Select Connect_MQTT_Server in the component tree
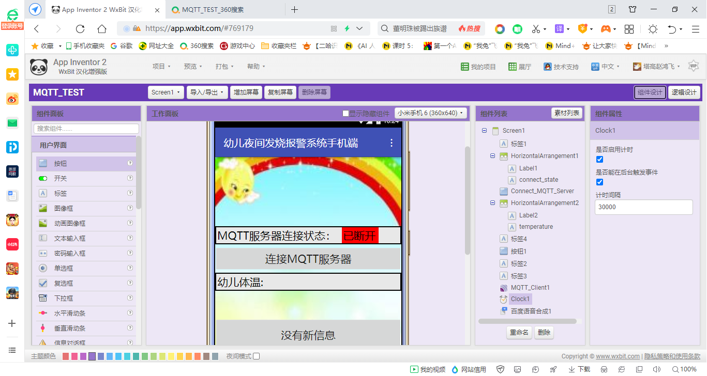The height and width of the screenshot is (376, 707). click(x=543, y=191)
